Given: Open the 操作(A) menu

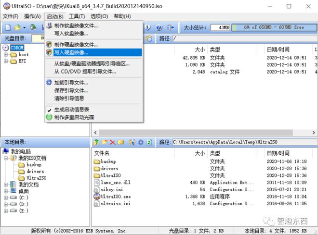Looking at the screenshot, I should click(x=32, y=16).
